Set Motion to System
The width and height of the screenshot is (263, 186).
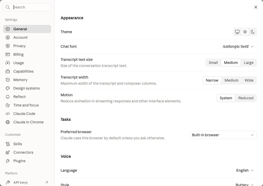(x=226, y=98)
